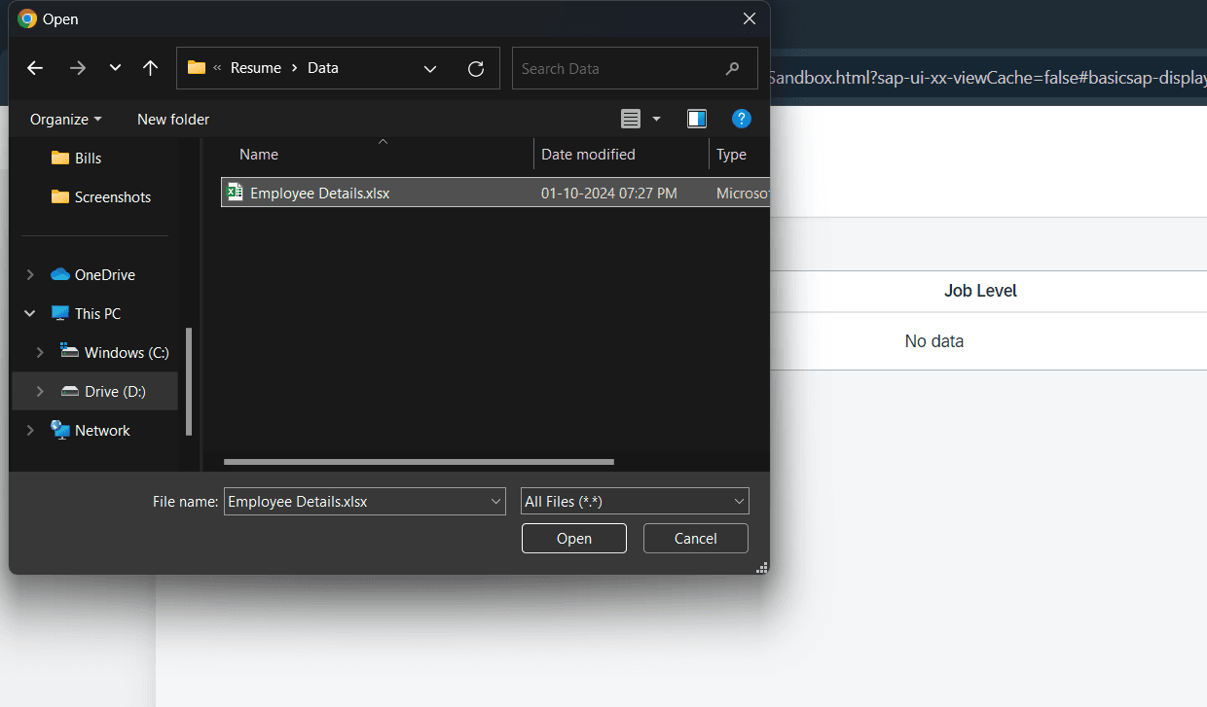Viewport: 1207px width, 707px height.
Task: Expand the OneDrive sidebar entry
Action: coord(30,274)
